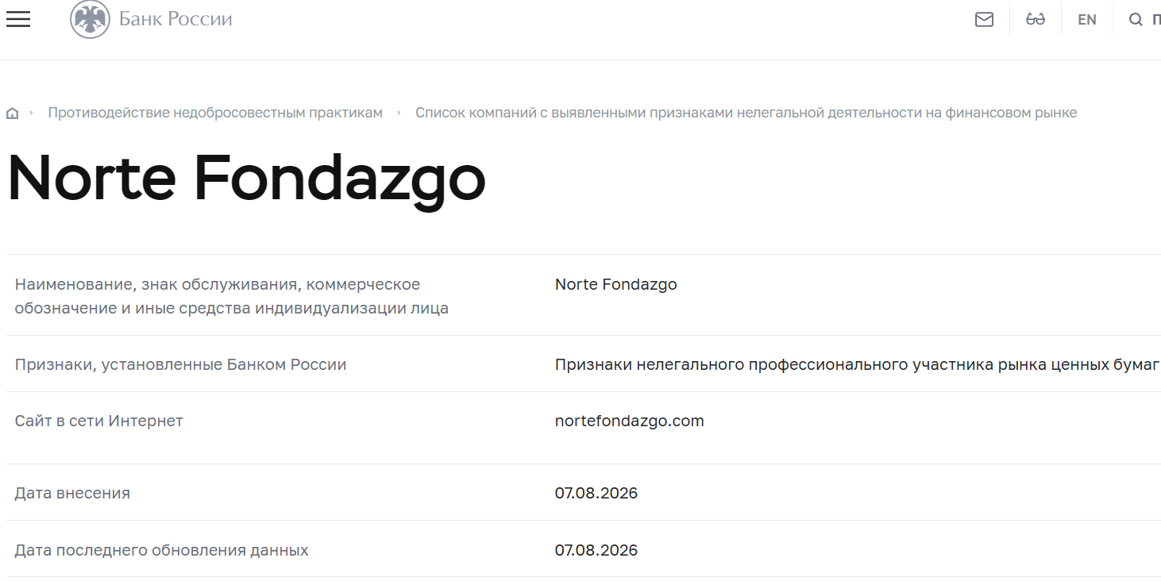This screenshot has height=581, width=1161.
Task: Open the hamburger main menu
Action: [17, 19]
